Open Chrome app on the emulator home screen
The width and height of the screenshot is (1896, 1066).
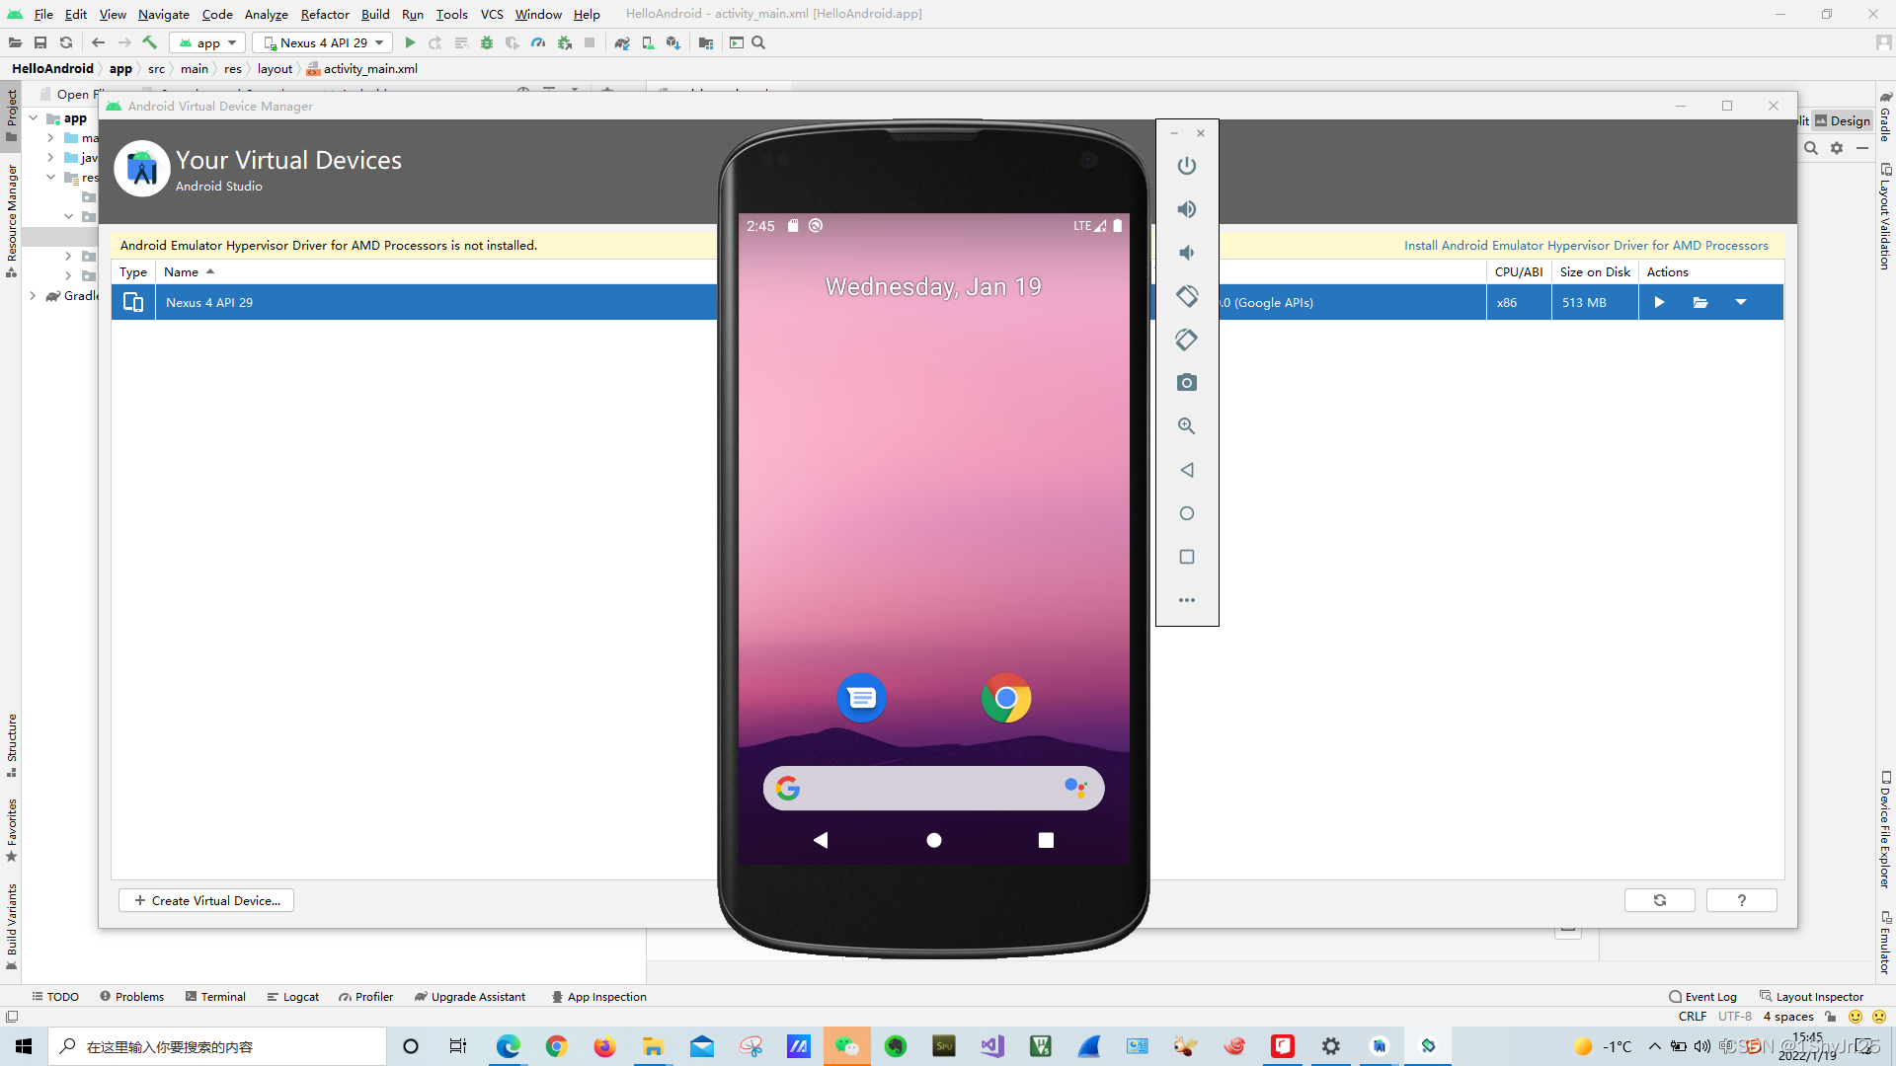(1005, 699)
